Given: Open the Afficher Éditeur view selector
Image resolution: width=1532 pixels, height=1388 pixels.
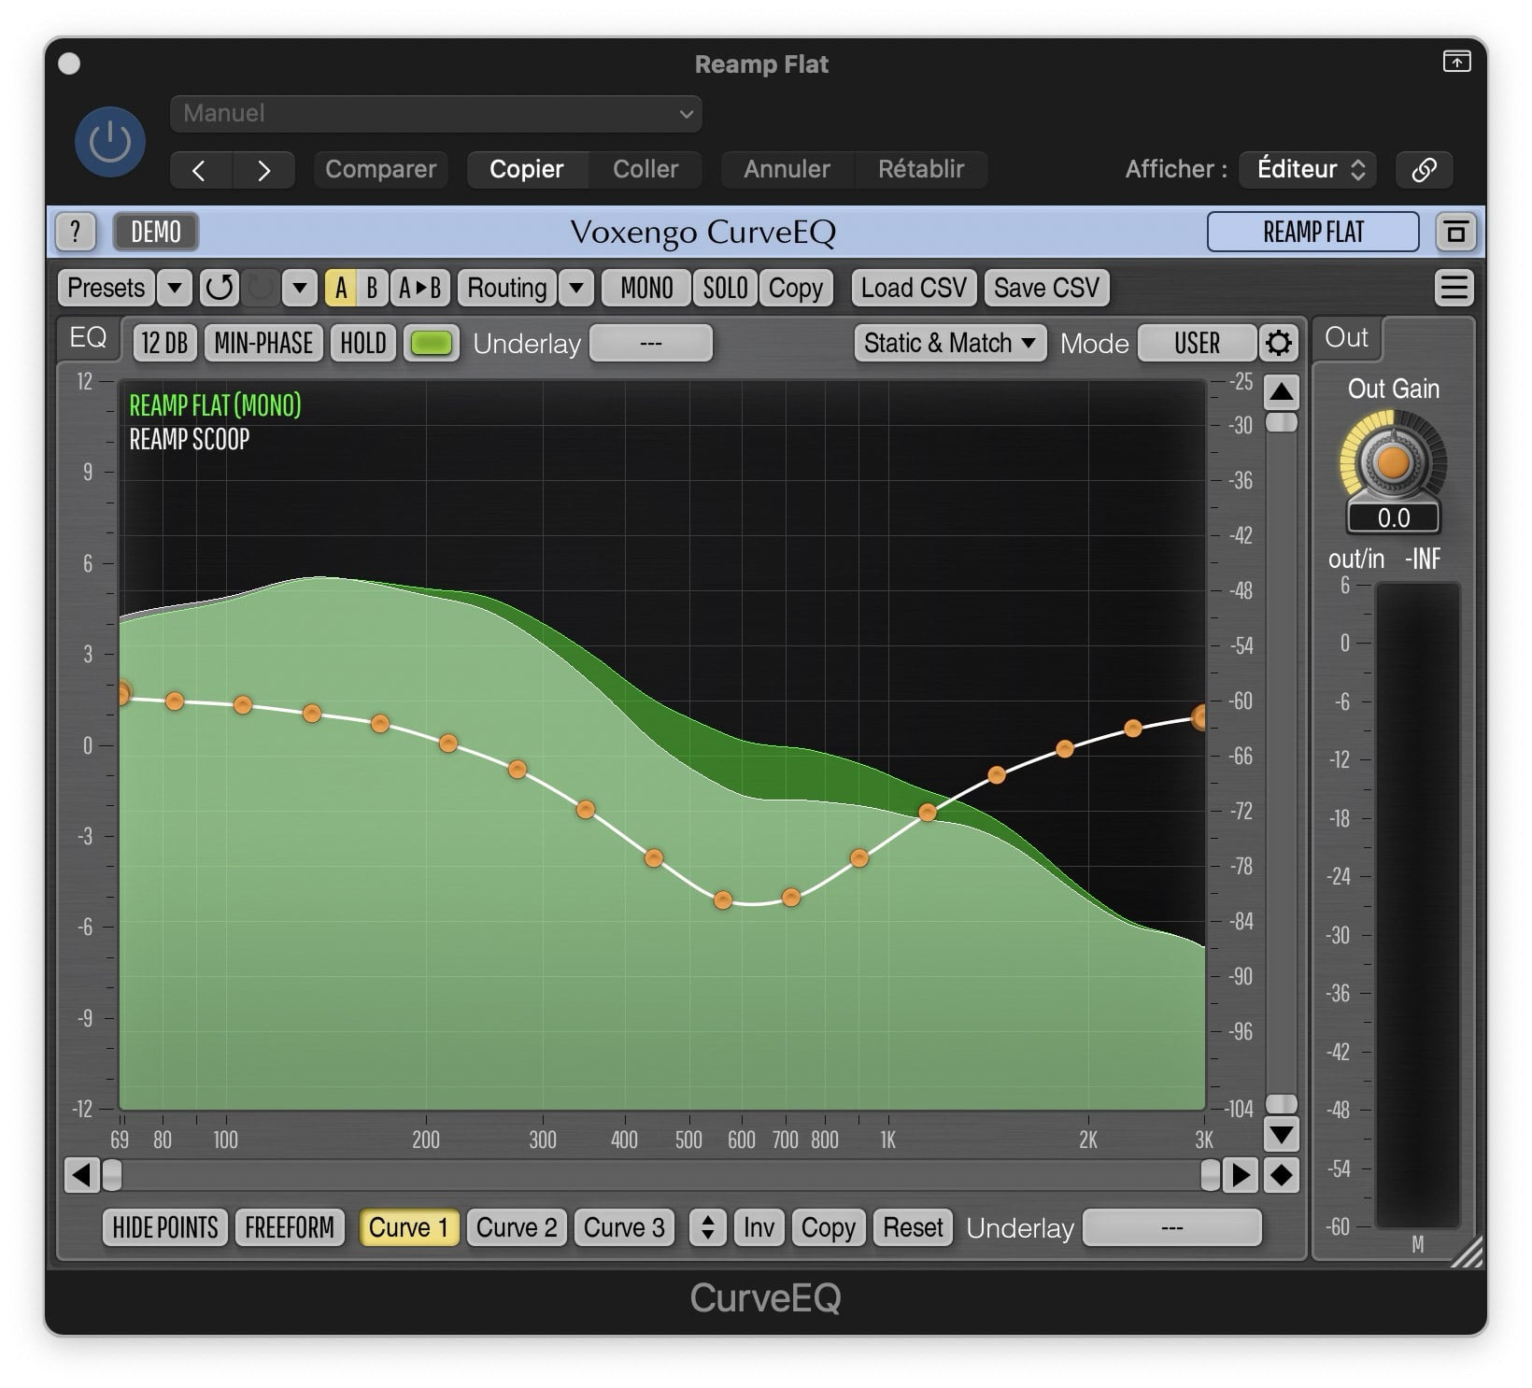Looking at the screenshot, I should (x=1308, y=170).
